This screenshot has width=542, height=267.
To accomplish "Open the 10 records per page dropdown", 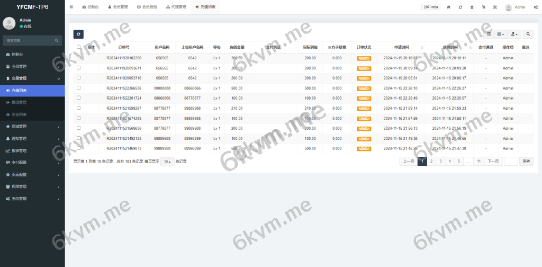I will point(167,162).
